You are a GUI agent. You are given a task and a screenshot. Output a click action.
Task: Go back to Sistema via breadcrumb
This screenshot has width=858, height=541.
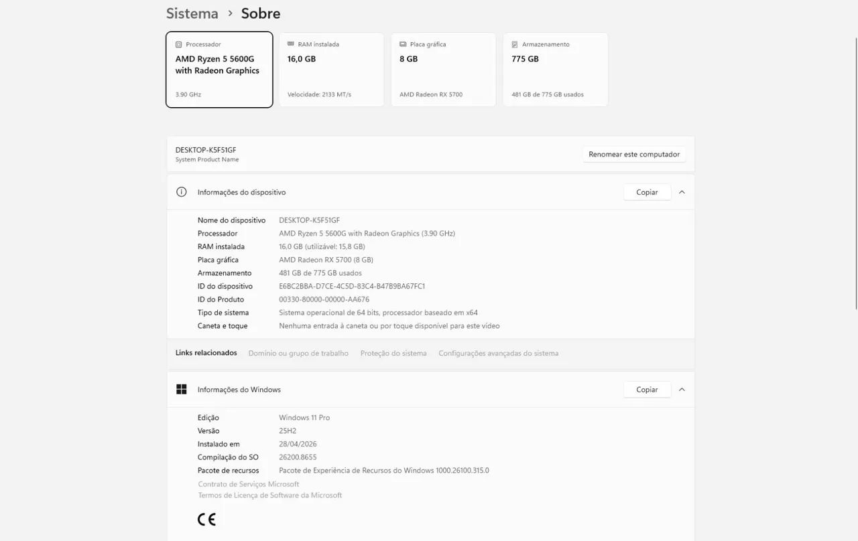(192, 13)
